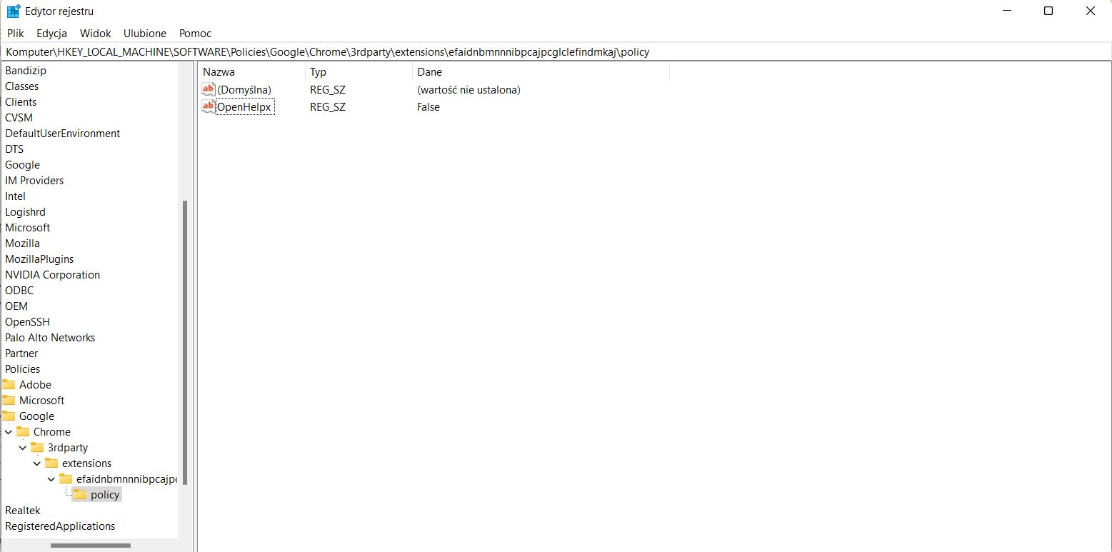Click the Registry Editor icon in the title bar
1112x552 pixels.
[x=11, y=11]
